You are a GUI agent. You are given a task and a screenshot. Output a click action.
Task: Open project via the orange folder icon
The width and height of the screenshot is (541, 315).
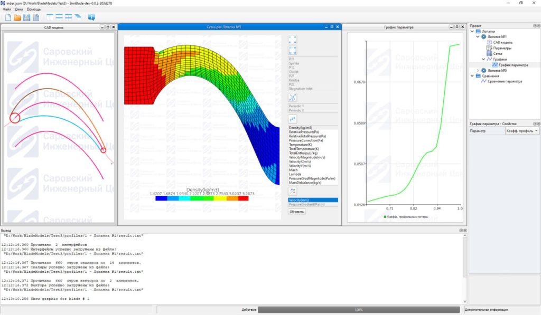tap(17, 17)
